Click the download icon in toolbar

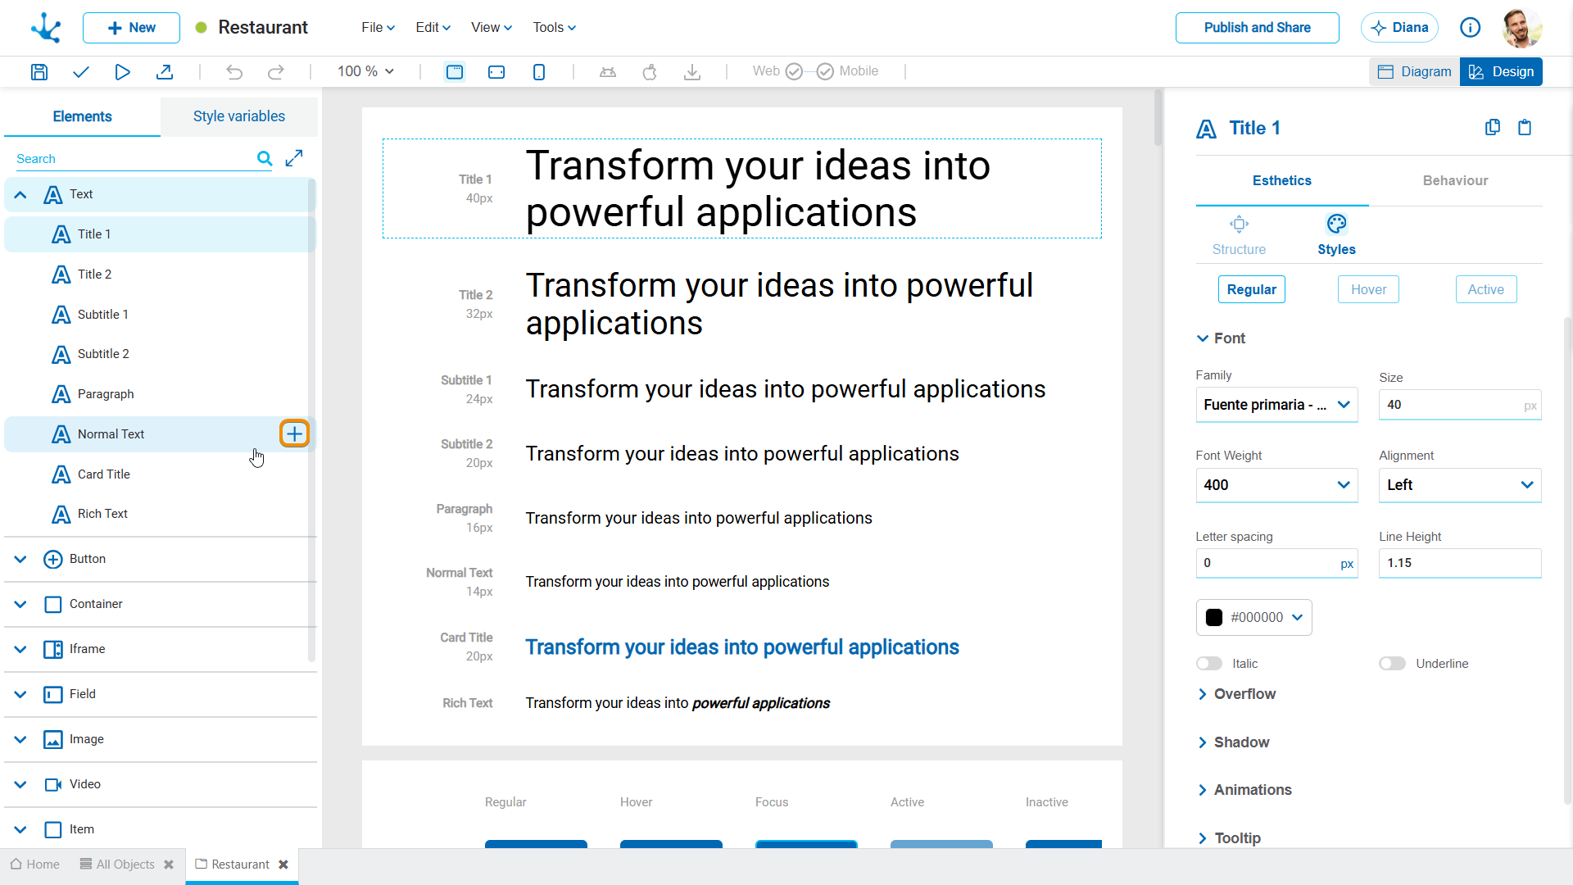(692, 72)
